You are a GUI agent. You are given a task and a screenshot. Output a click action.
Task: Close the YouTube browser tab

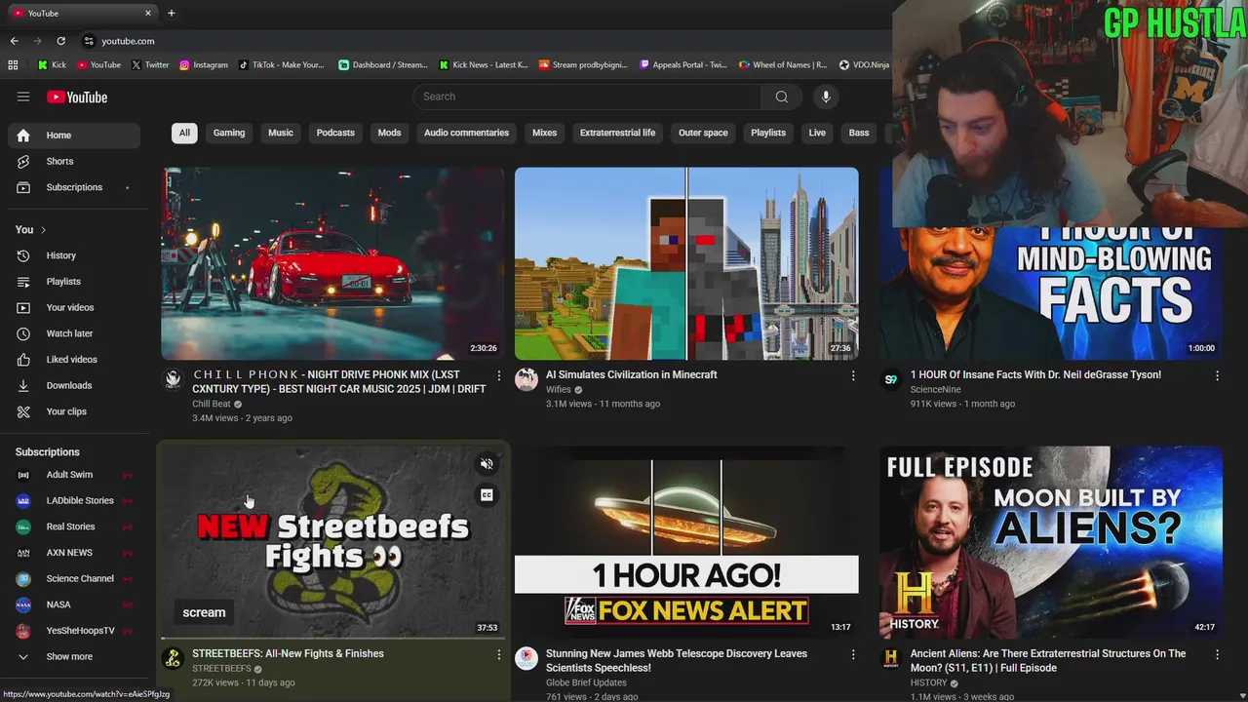tap(148, 13)
